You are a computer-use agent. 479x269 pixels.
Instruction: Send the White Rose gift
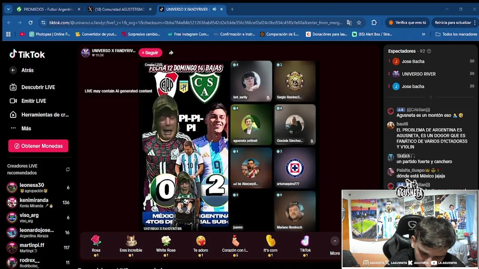click(166, 245)
